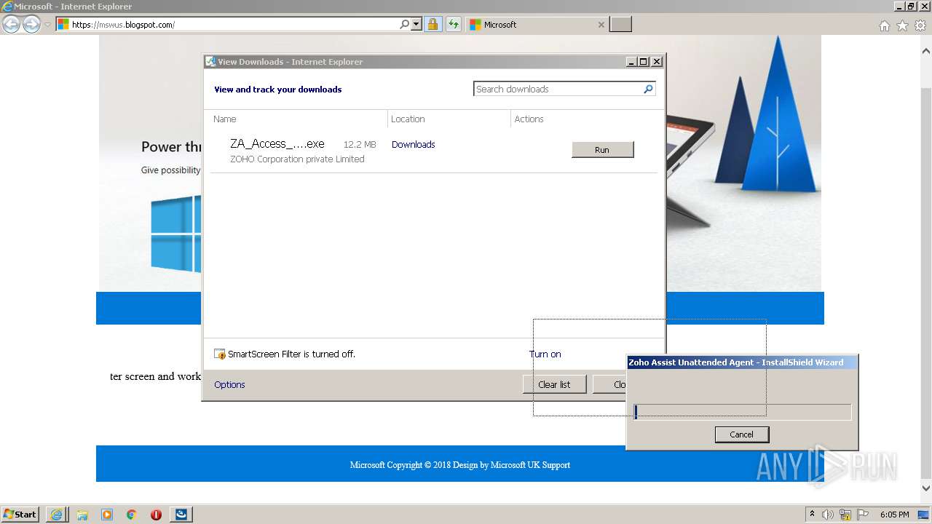Click the InstallShield progress bar
This screenshot has height=524, width=932.
point(742,412)
